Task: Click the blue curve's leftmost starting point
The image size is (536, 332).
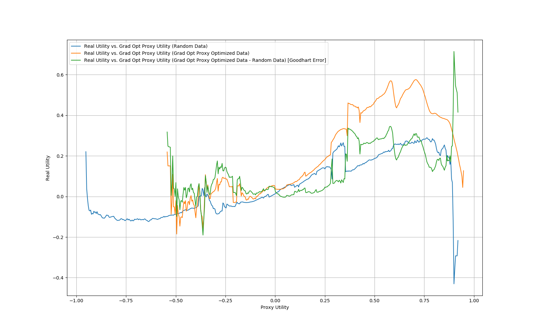Action: coord(86,151)
